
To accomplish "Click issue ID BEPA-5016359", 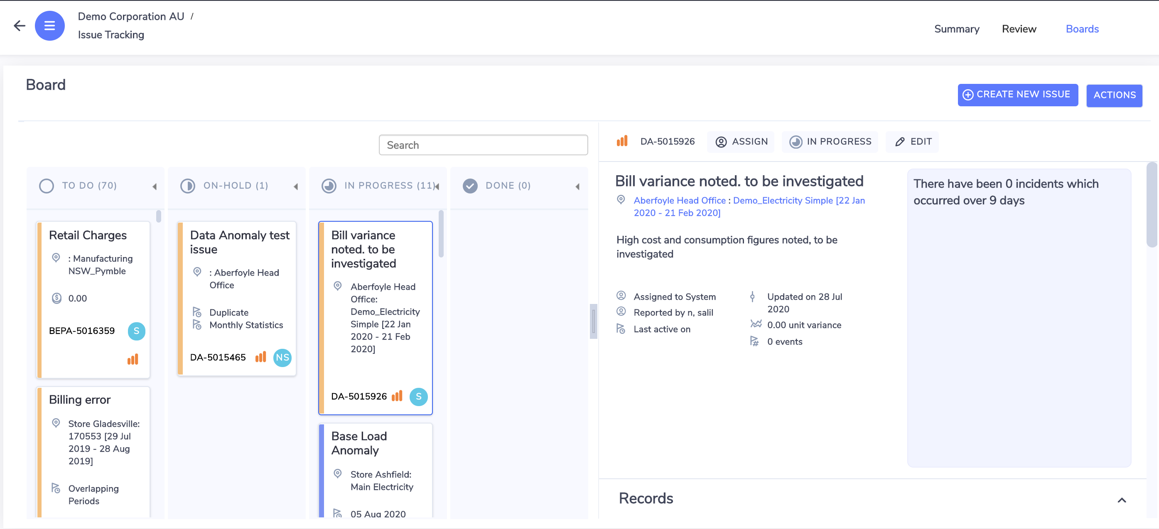I will click(x=82, y=331).
